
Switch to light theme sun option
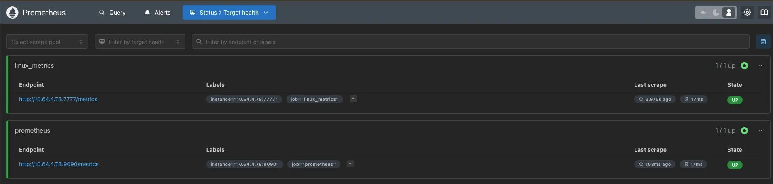(703, 13)
